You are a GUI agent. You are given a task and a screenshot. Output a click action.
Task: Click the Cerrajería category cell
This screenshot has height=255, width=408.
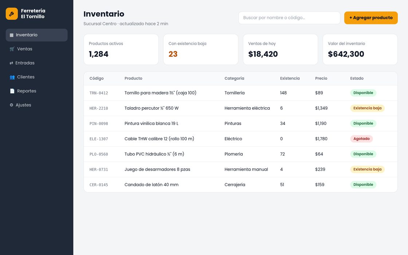[x=235, y=185]
